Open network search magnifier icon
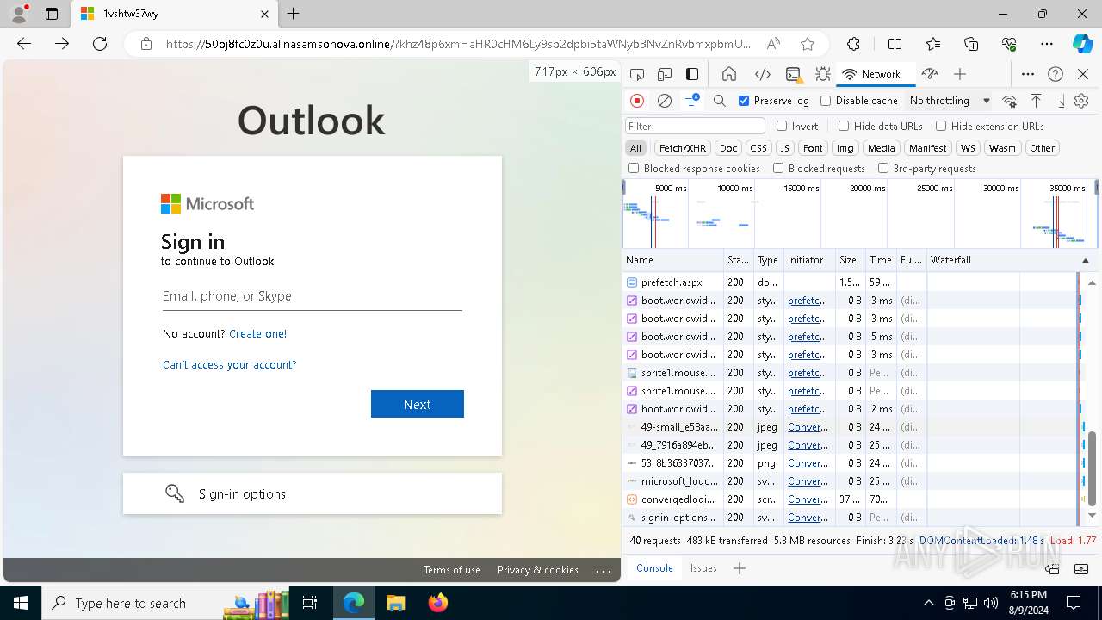1102x620 pixels. (720, 101)
